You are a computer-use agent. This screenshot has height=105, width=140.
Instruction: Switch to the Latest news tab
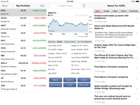(x=115, y=11)
